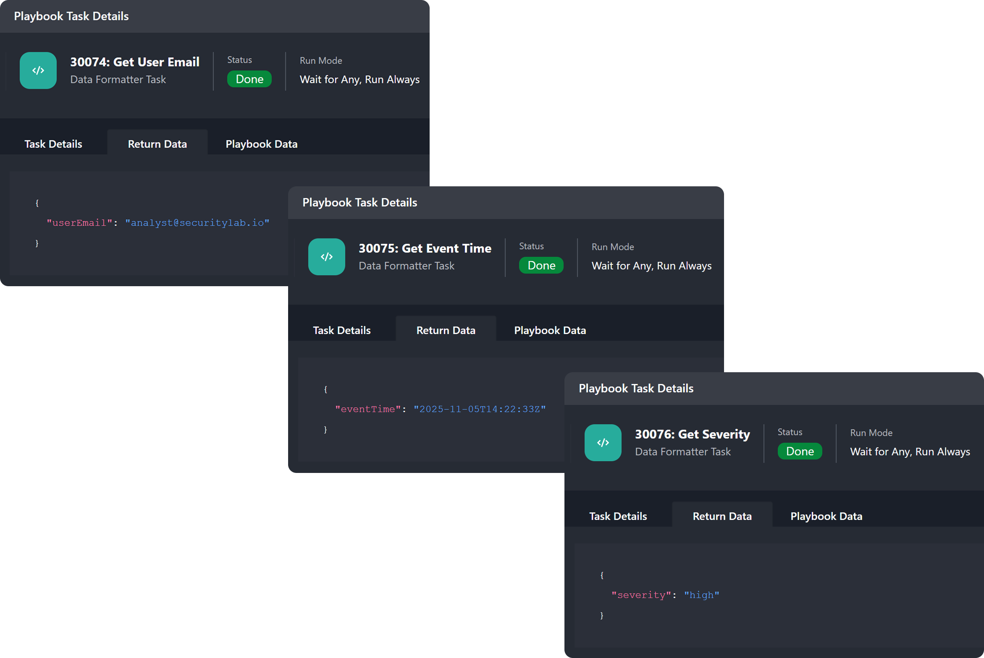The width and height of the screenshot is (984, 658).
Task: Click Done status badge on Get Severity
Action: point(800,452)
